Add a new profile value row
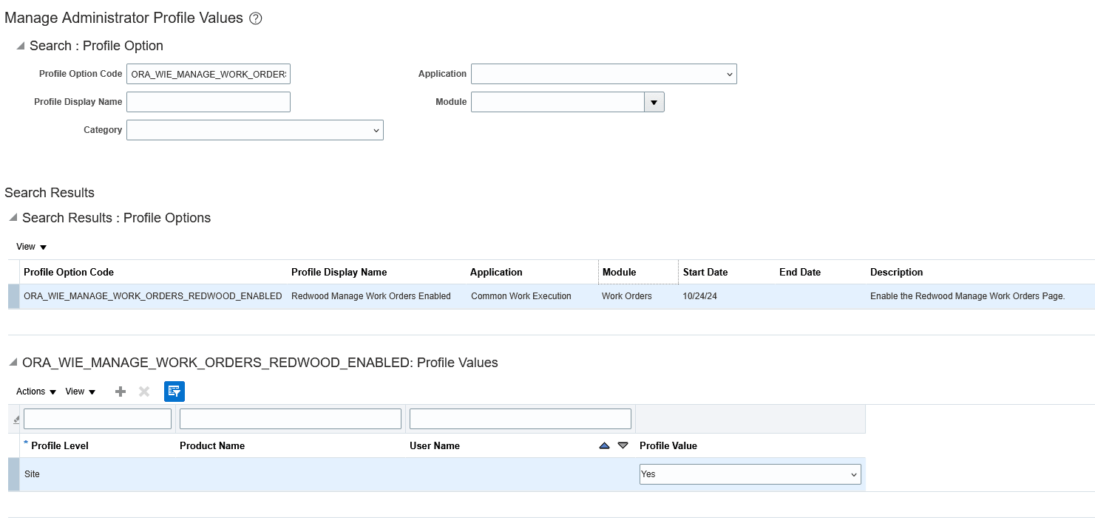Viewport: 1095px width, 523px height. (120, 391)
